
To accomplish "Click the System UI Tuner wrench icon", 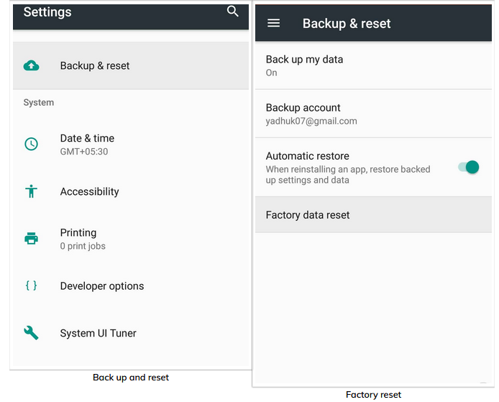I will (x=32, y=333).
